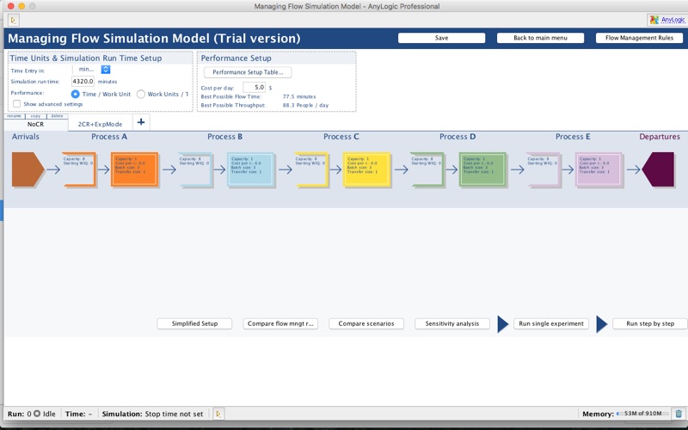Select the green Process D queue block
Viewport: 688px width, 430px height.
(x=427, y=169)
